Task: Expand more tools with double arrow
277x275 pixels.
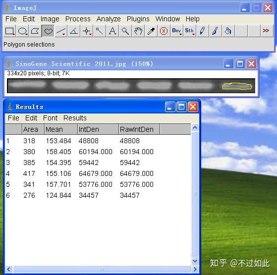Action: click(267, 31)
